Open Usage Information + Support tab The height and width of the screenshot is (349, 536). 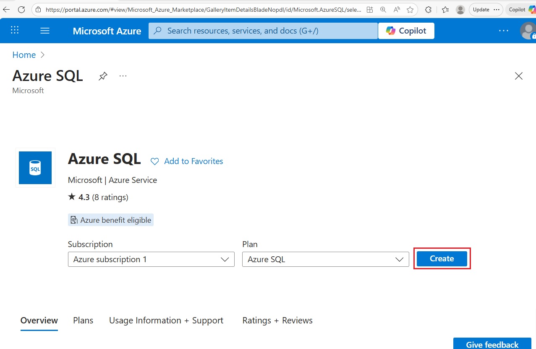coord(166,320)
